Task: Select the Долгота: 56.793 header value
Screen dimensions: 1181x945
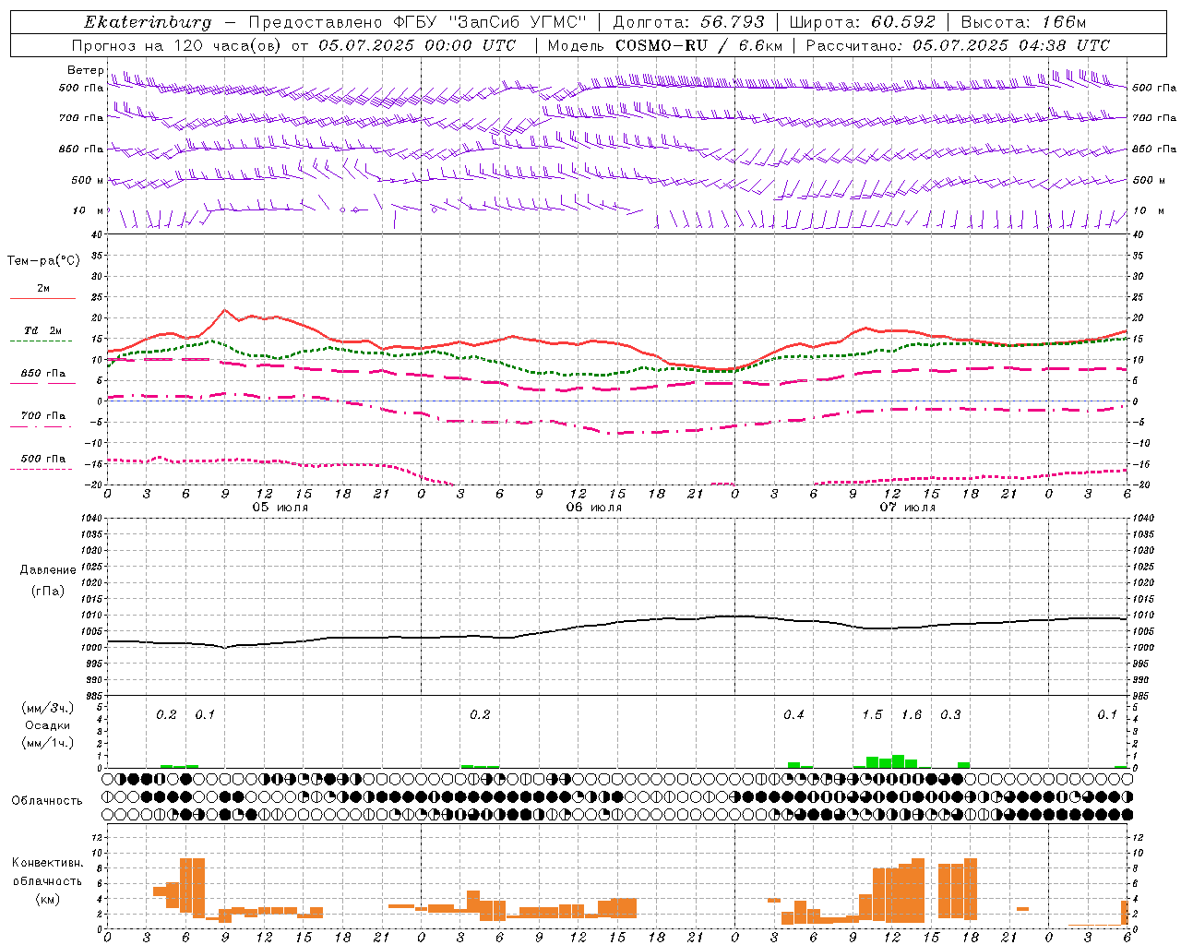Action: point(688,22)
